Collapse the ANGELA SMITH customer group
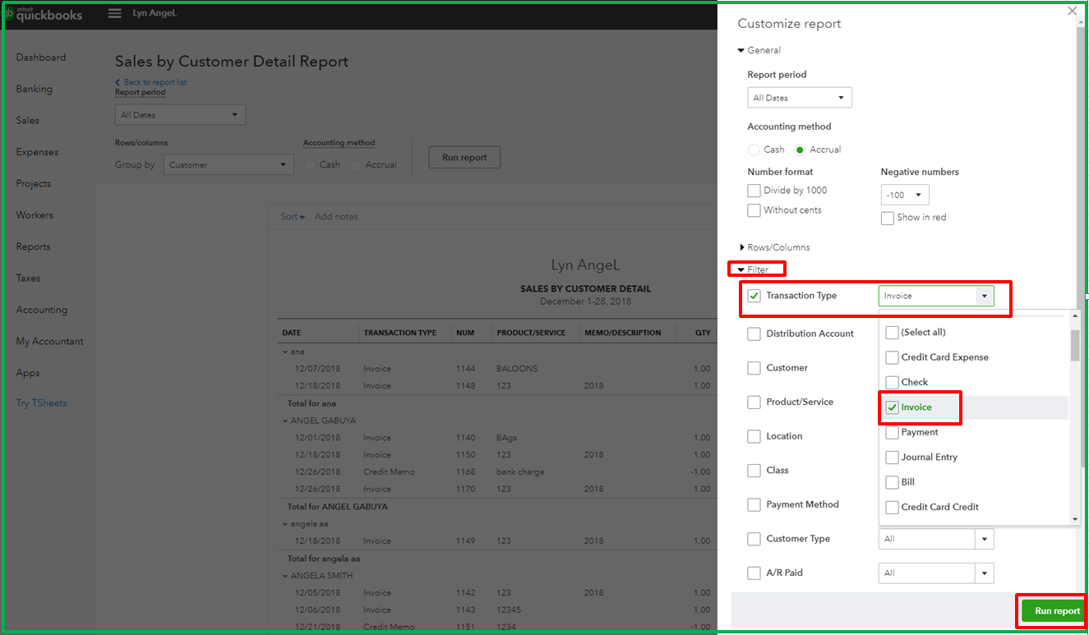The width and height of the screenshot is (1089, 635). (285, 576)
